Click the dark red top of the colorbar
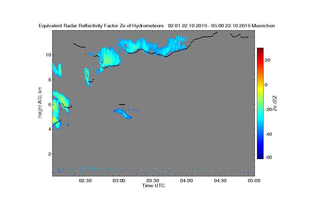Viewport: 315px width, 210px height. pos(260,50)
